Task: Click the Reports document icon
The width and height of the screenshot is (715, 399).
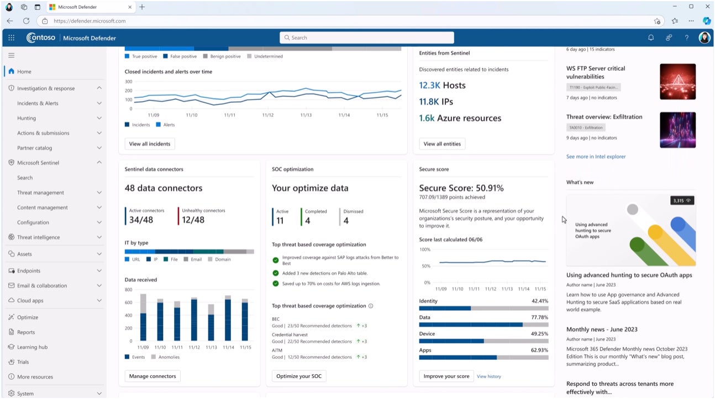Action: (11, 332)
